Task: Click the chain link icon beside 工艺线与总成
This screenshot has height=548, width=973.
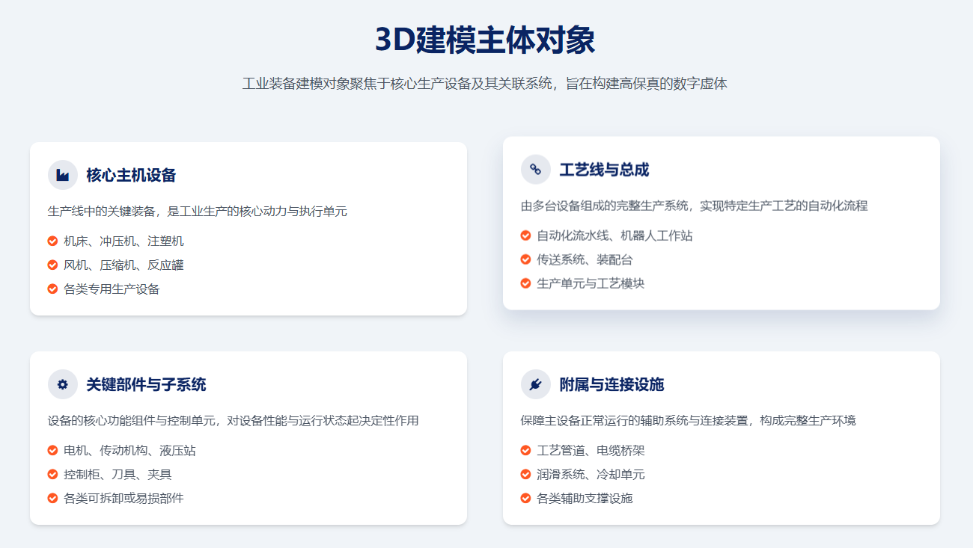Action: pos(536,169)
